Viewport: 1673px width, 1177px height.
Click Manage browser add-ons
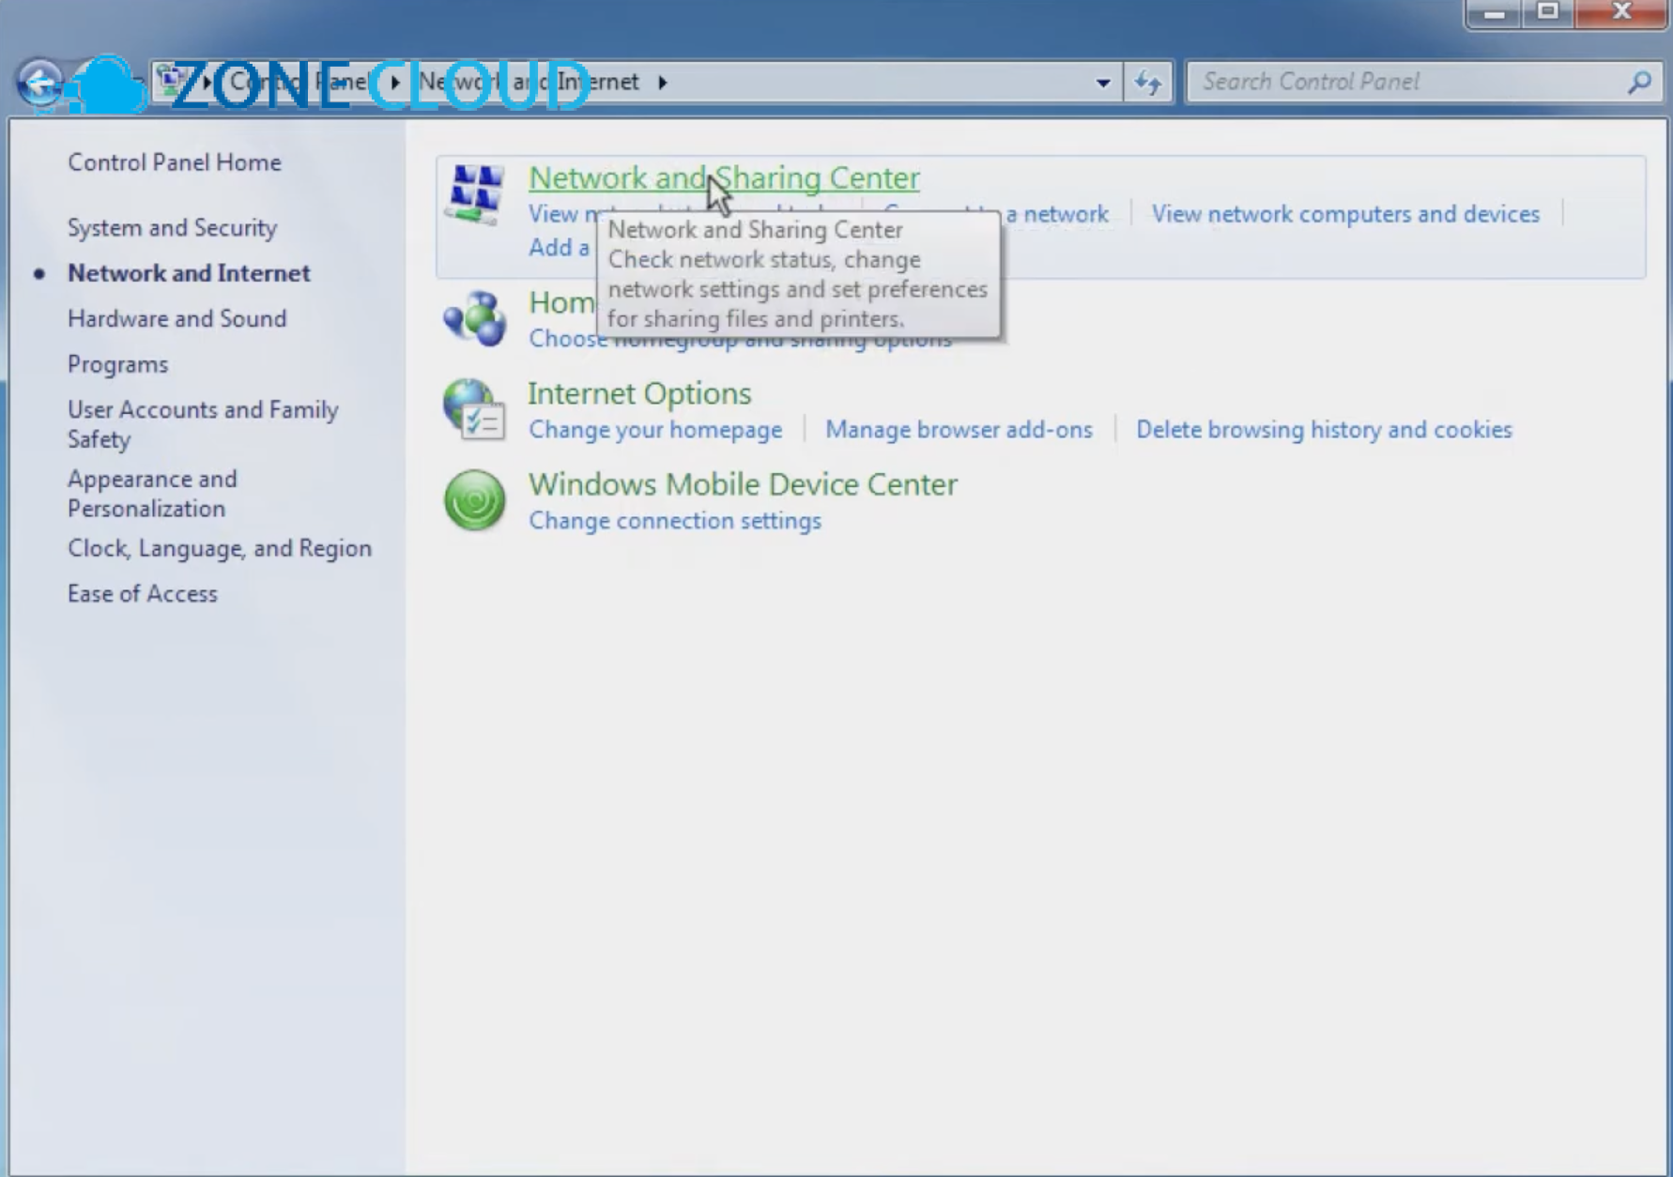[959, 430]
